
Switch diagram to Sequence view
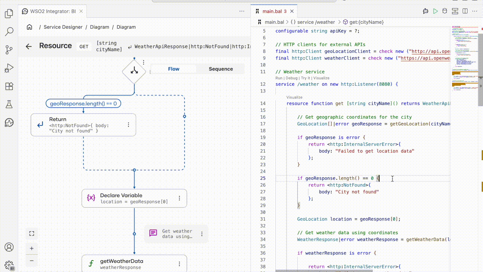(221, 69)
